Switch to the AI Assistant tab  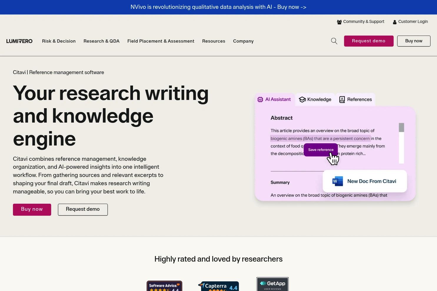pos(274,100)
